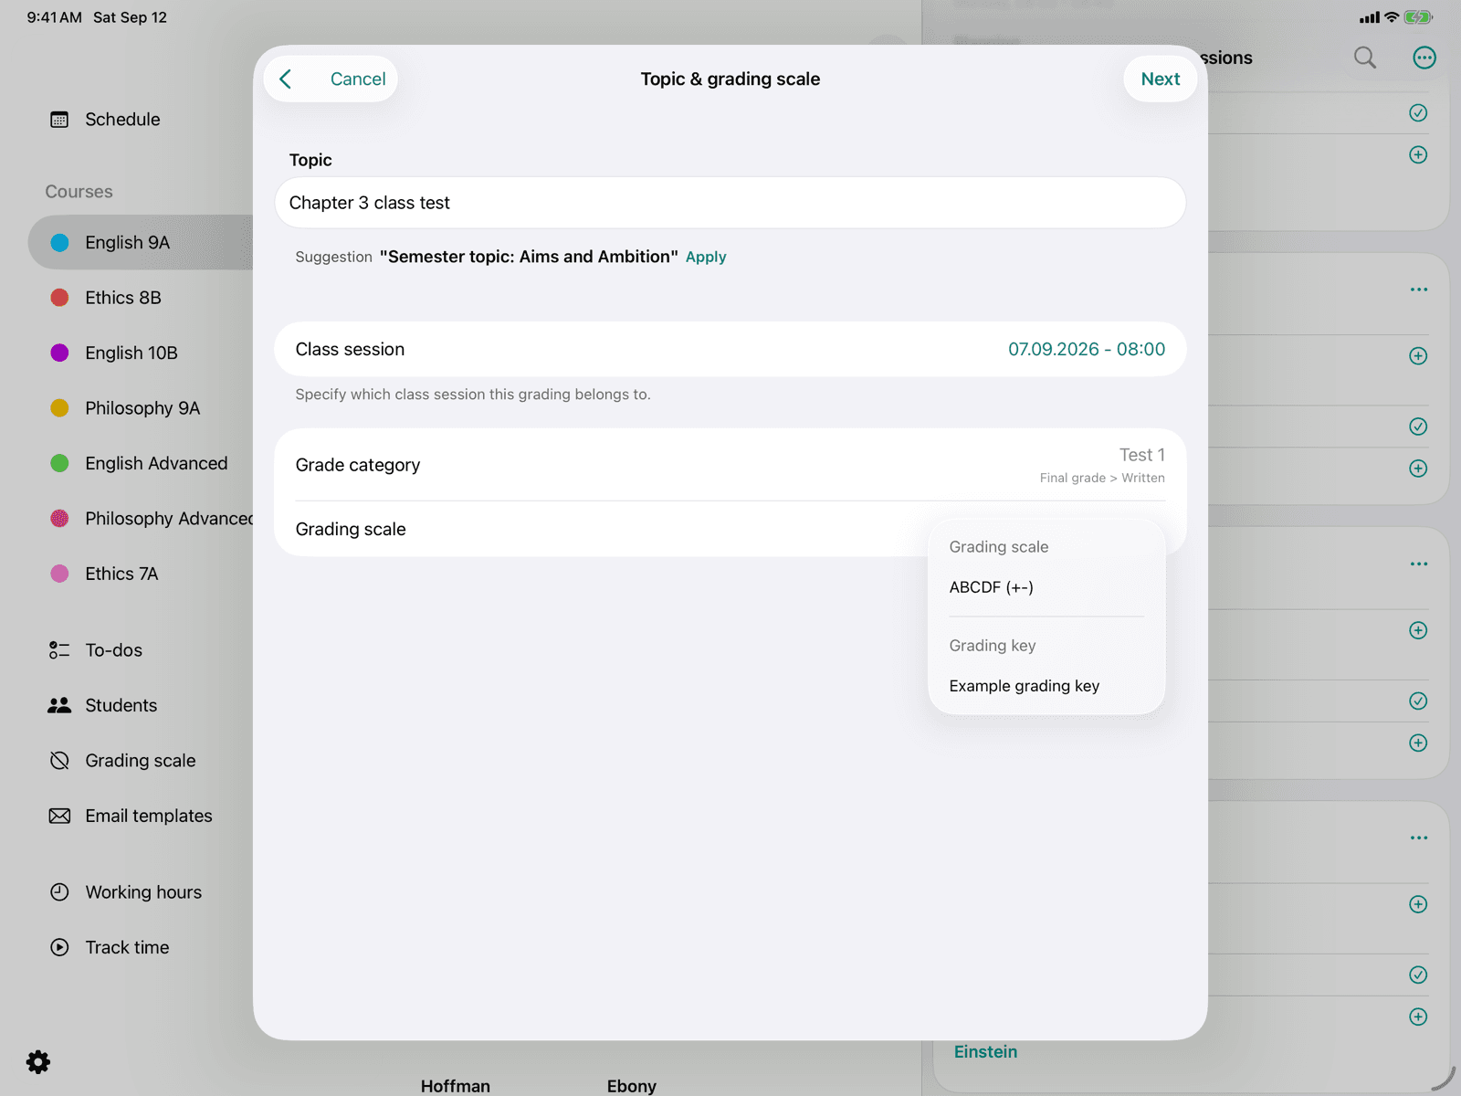Click the Einstein name in background
Screen dimensions: 1461x1096
pos(985,1052)
